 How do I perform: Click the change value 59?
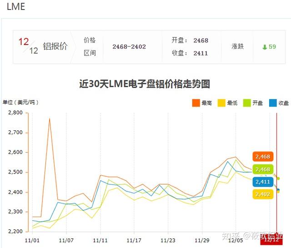(272, 47)
